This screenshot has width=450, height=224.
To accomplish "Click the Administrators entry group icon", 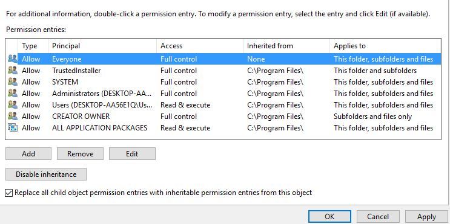I will tap(13, 93).
